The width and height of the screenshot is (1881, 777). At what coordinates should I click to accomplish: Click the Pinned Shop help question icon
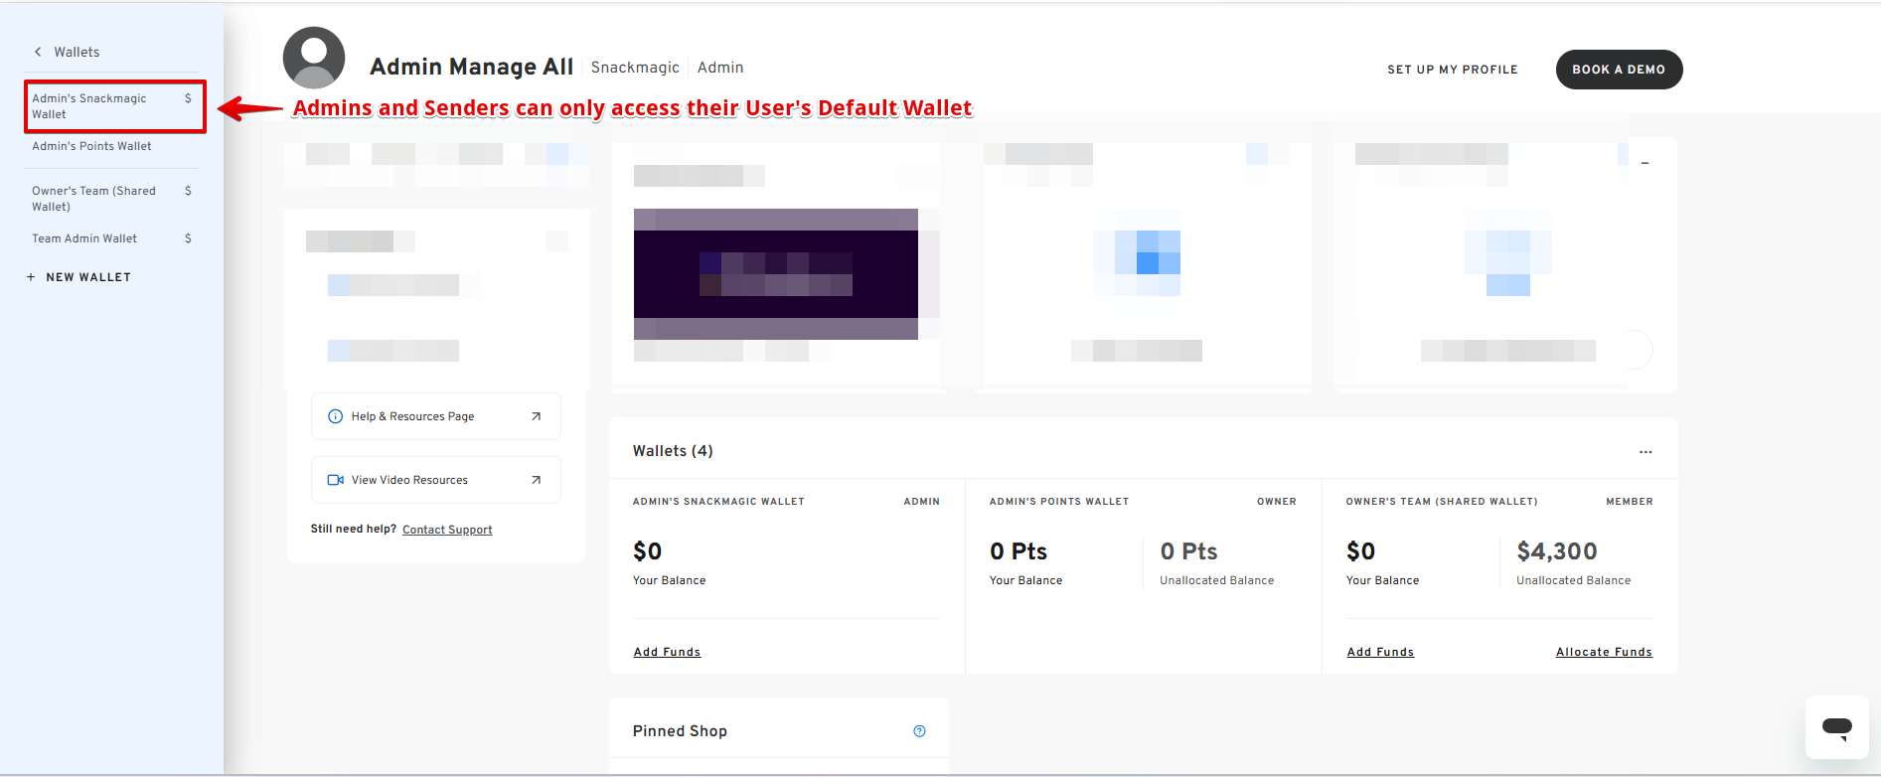click(x=919, y=731)
